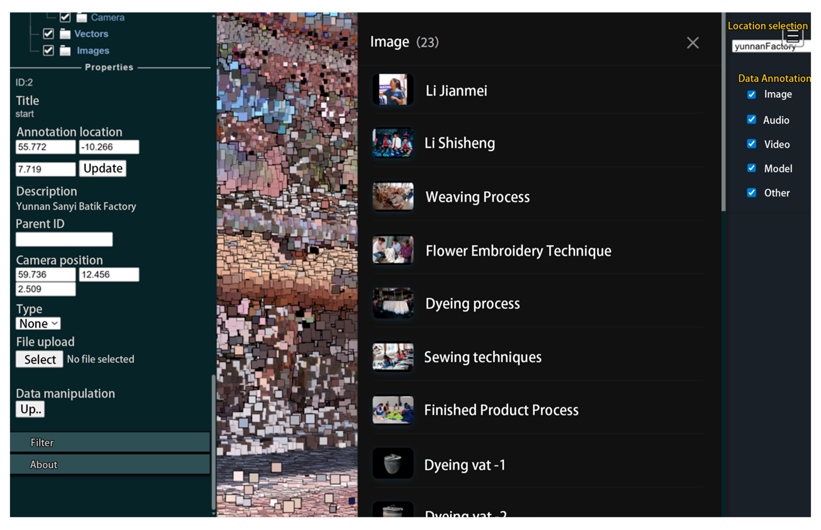This screenshot has height=530, width=821.
Task: Disable the Audio annotation checkbox
Action: pos(751,120)
